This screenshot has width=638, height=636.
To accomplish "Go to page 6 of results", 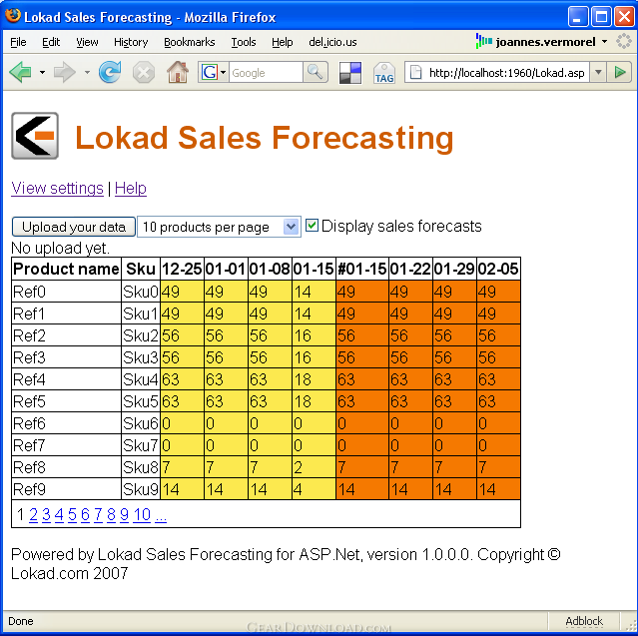I will (x=85, y=515).
